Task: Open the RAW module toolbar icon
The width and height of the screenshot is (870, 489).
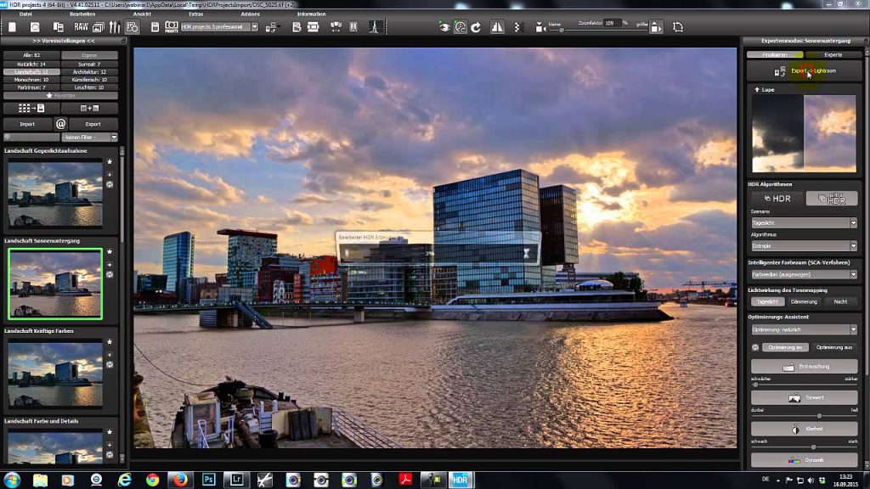Action: click(x=81, y=27)
